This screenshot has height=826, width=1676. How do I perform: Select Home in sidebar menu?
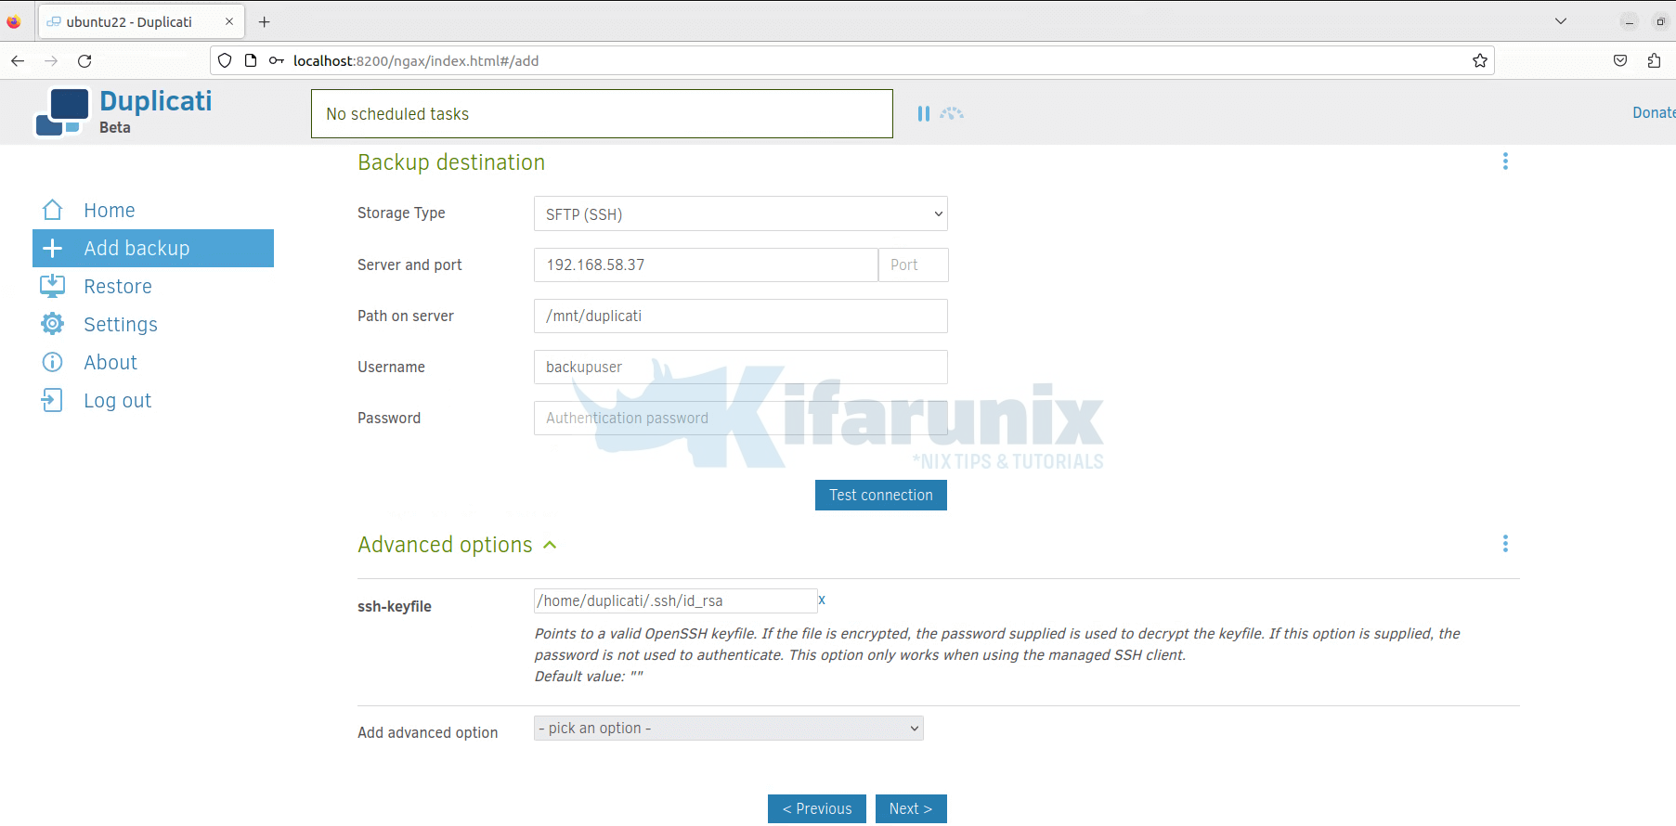[x=110, y=210]
